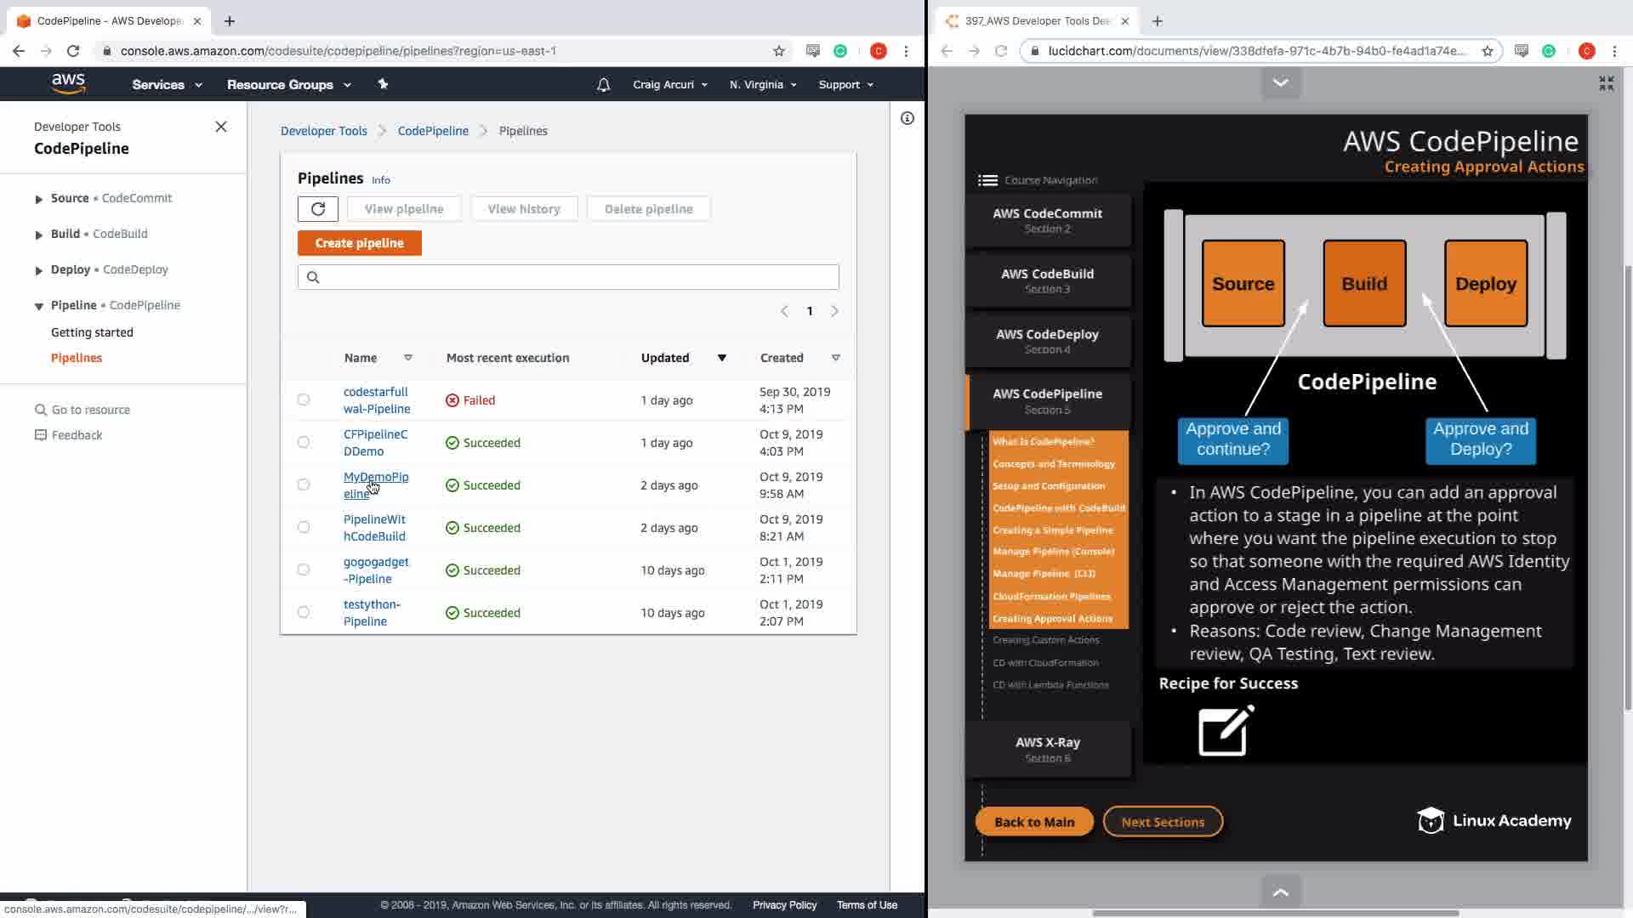Viewport: 1633px width, 918px height.
Task: Click the Create pipeline button
Action: [359, 243]
